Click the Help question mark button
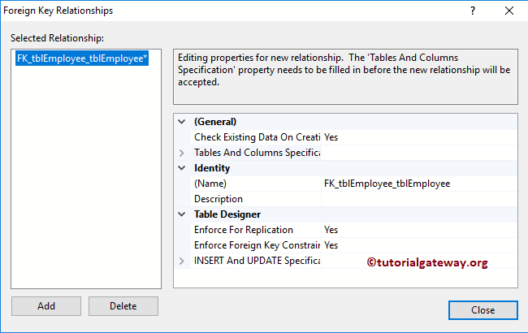The height and width of the screenshot is (333, 528). (x=473, y=11)
